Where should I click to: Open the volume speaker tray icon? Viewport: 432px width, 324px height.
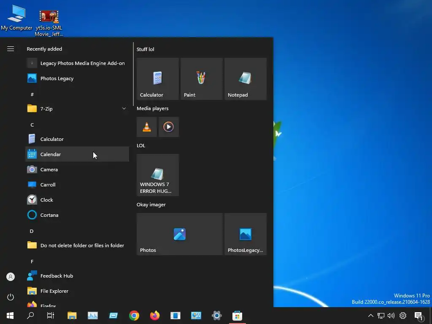coord(391,316)
